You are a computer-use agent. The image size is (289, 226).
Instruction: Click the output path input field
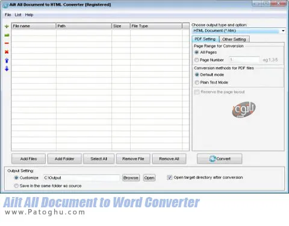[x=81, y=178]
